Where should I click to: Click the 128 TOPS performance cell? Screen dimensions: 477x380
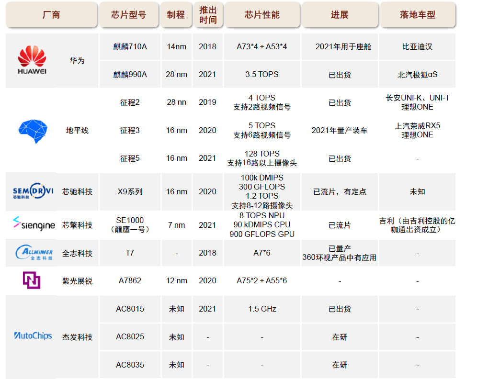coord(262,158)
